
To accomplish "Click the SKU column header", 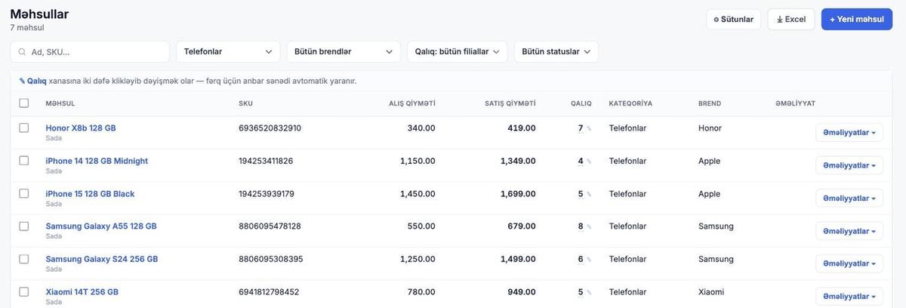I will (246, 103).
